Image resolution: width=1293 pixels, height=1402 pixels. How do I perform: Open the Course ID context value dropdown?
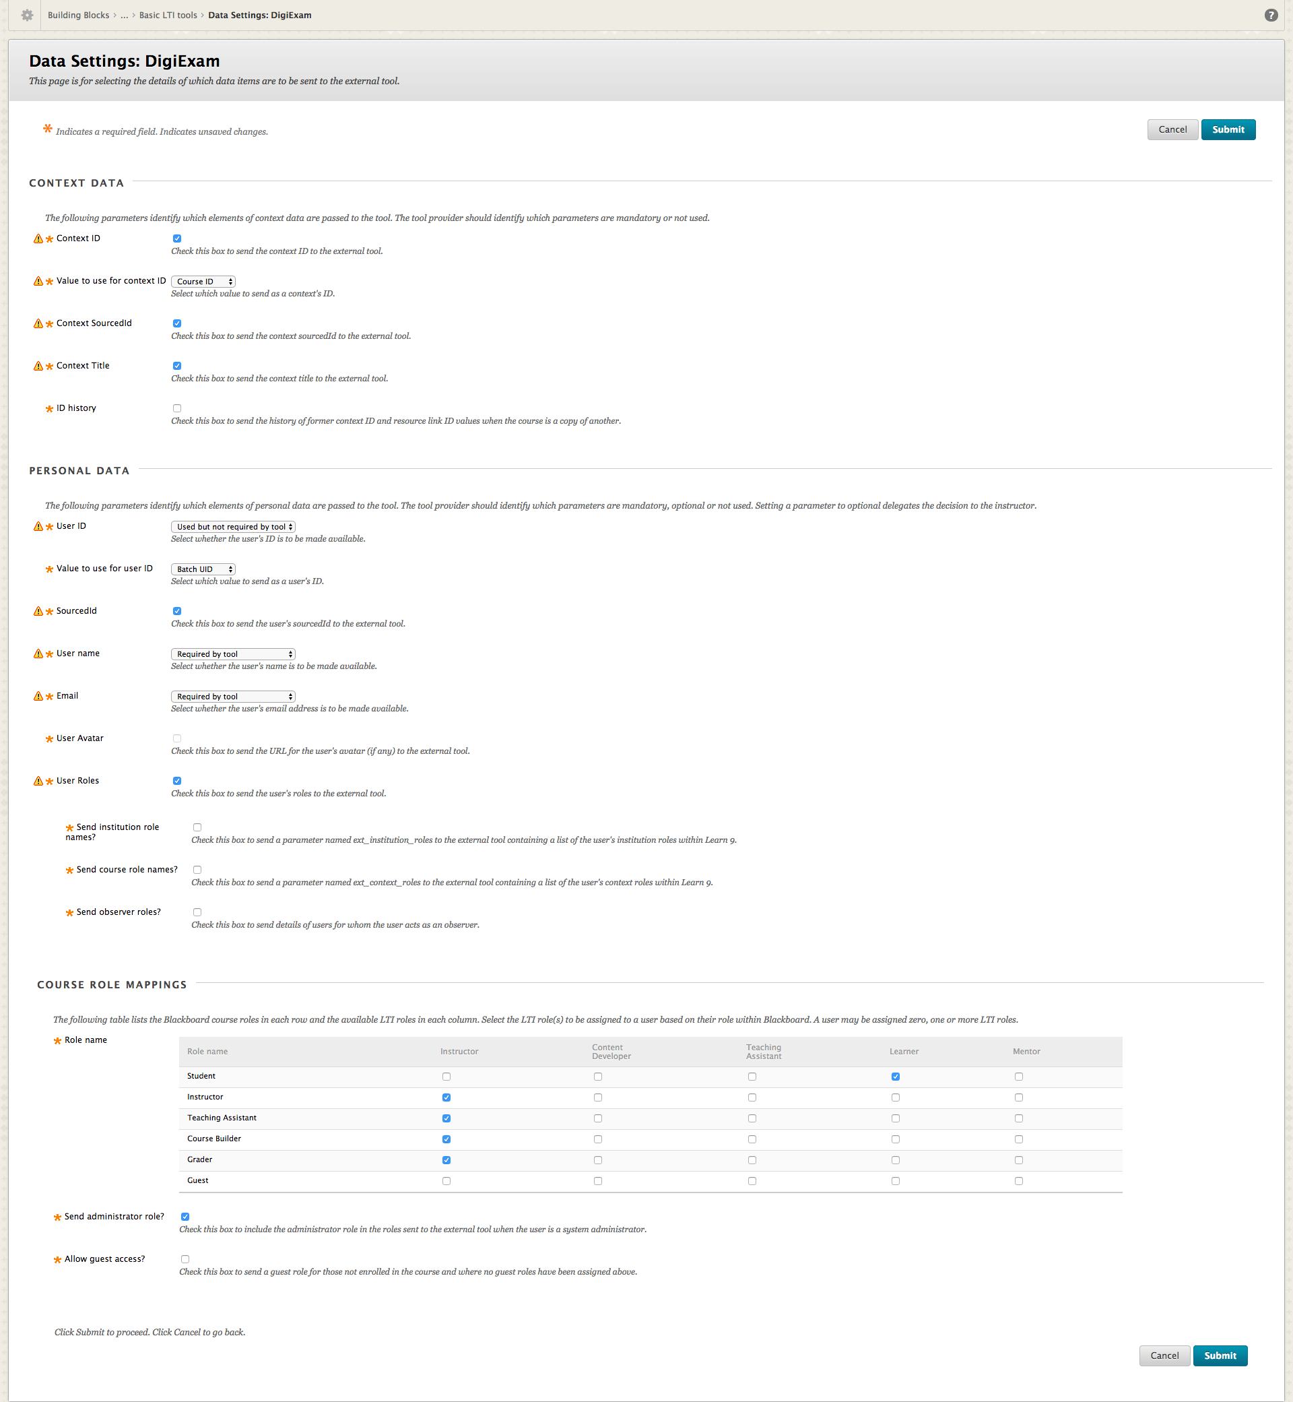tap(203, 282)
